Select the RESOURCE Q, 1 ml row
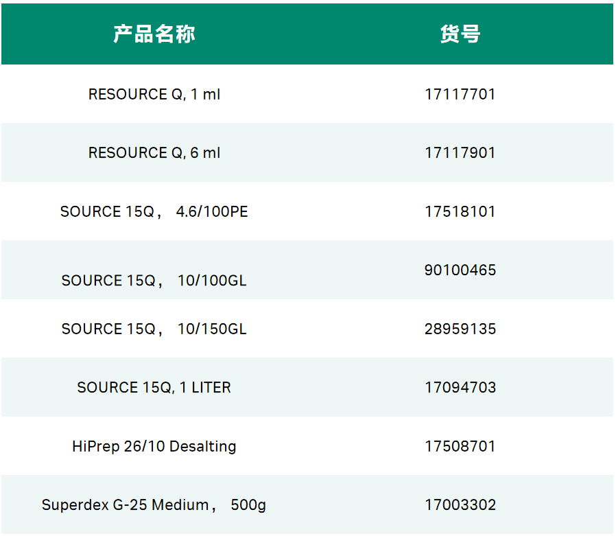The height and width of the screenshot is (536, 616). 154,94
